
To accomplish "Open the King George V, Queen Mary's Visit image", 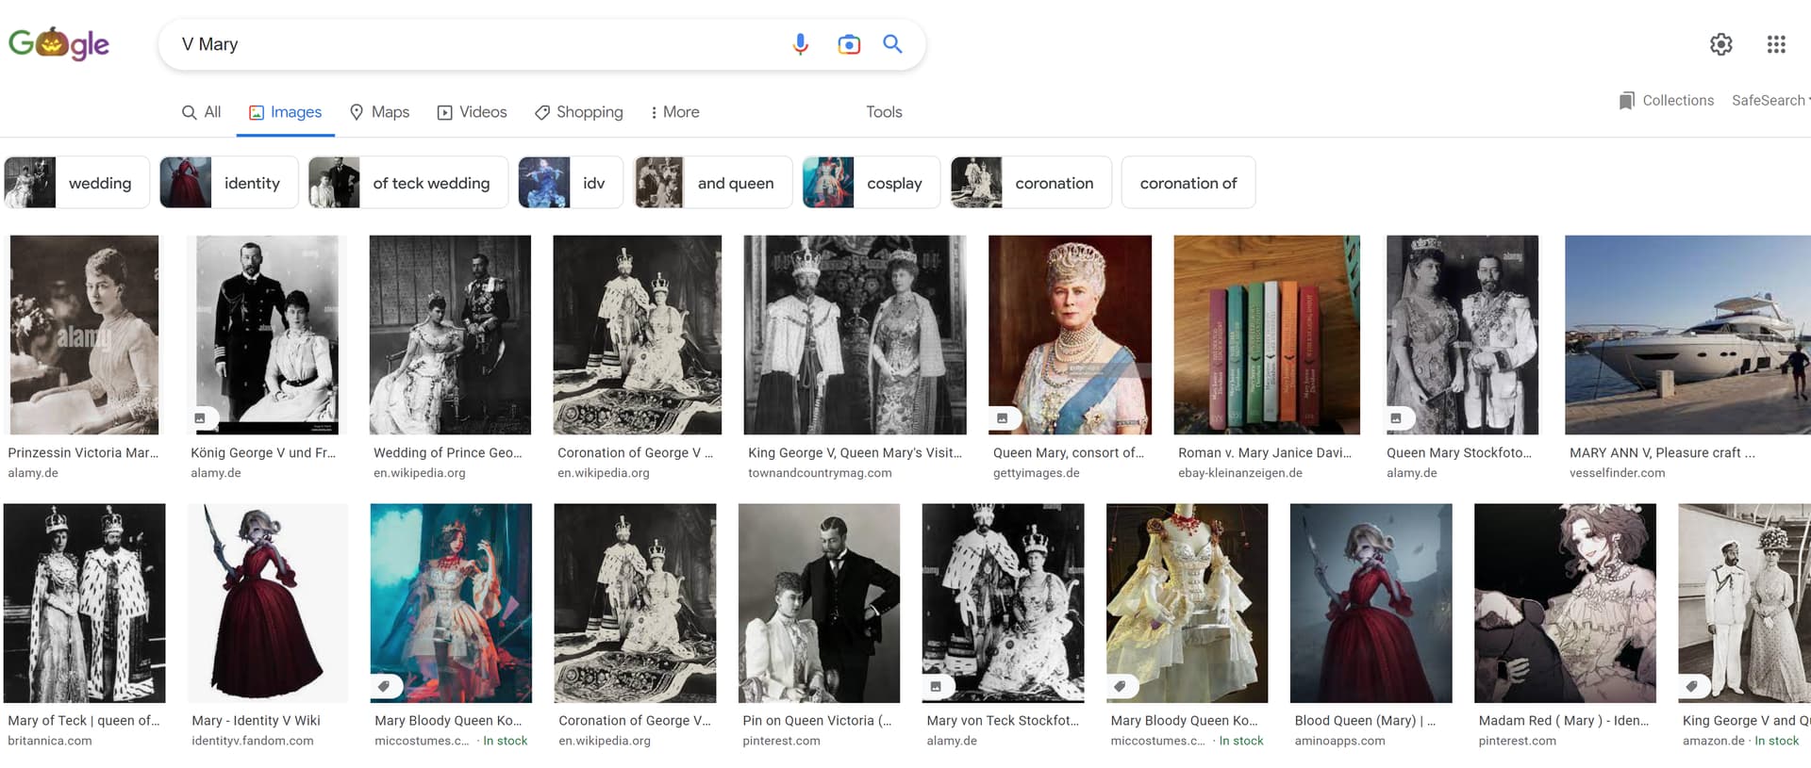I will (x=855, y=335).
